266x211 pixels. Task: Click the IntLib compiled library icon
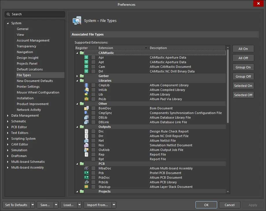[x=86, y=90]
